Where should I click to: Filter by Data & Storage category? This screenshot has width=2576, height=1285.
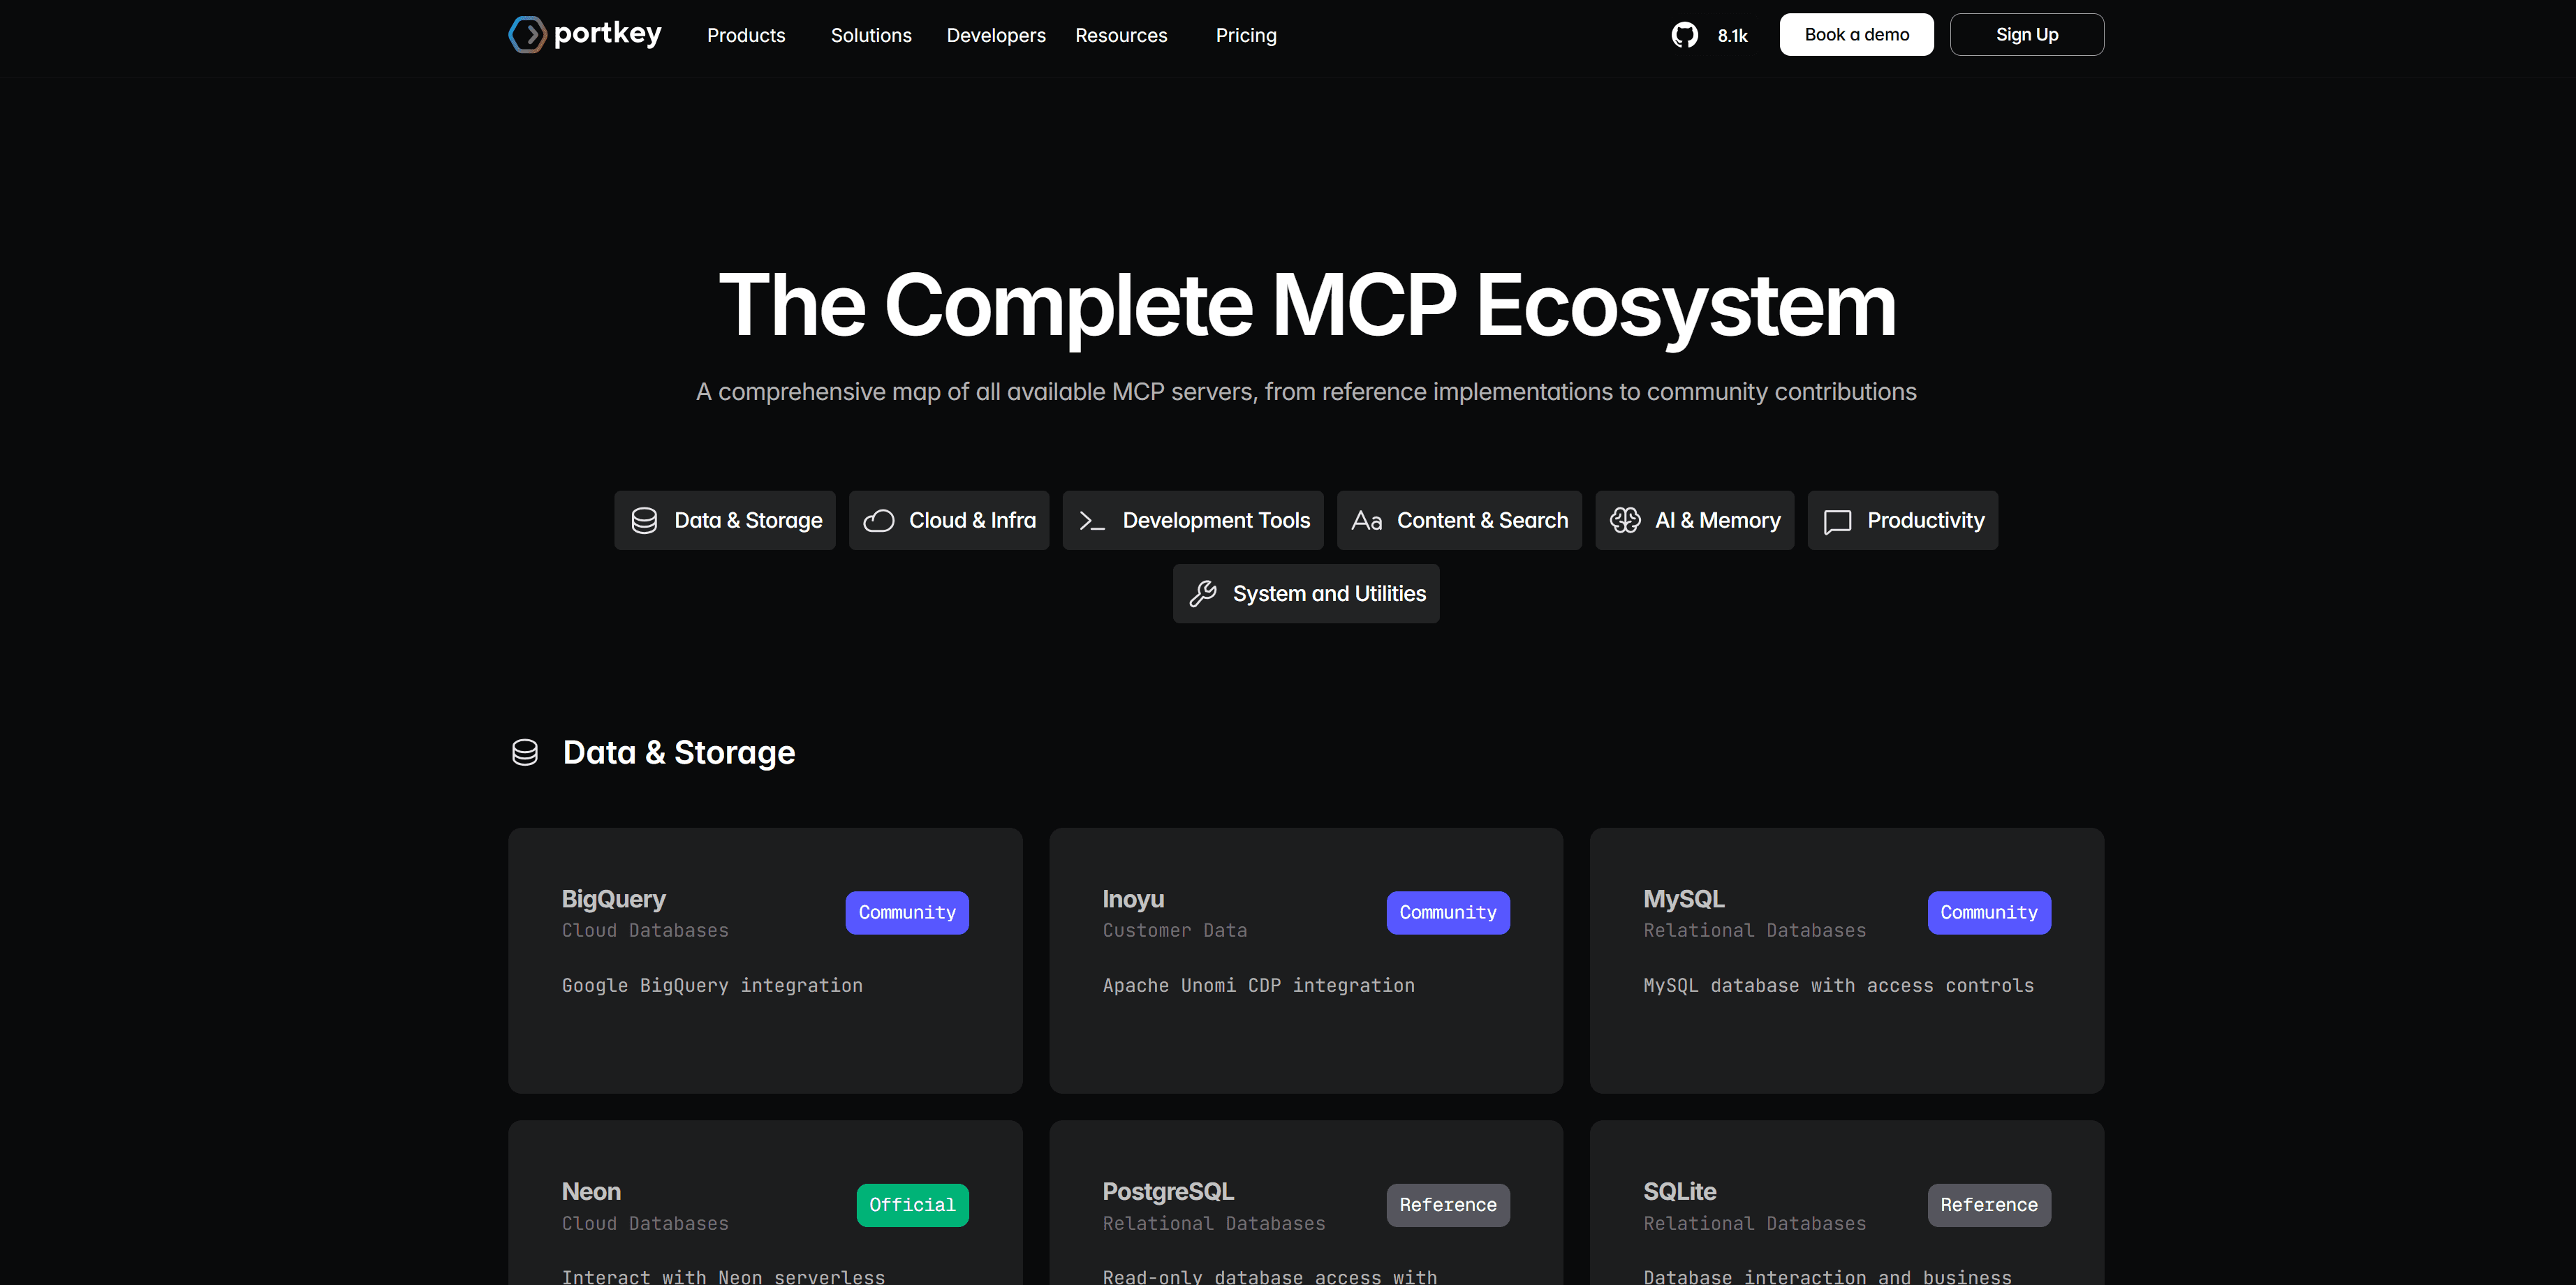coord(724,521)
